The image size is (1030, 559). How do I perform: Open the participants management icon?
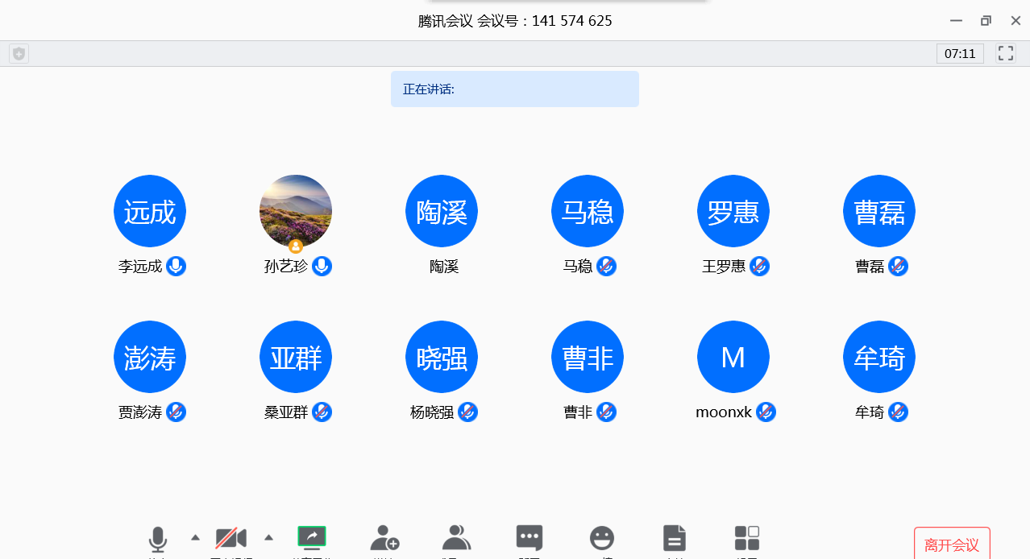(457, 538)
